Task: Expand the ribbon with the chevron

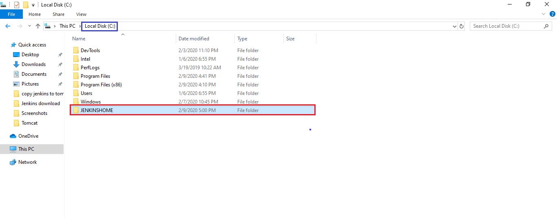Action: click(543, 14)
